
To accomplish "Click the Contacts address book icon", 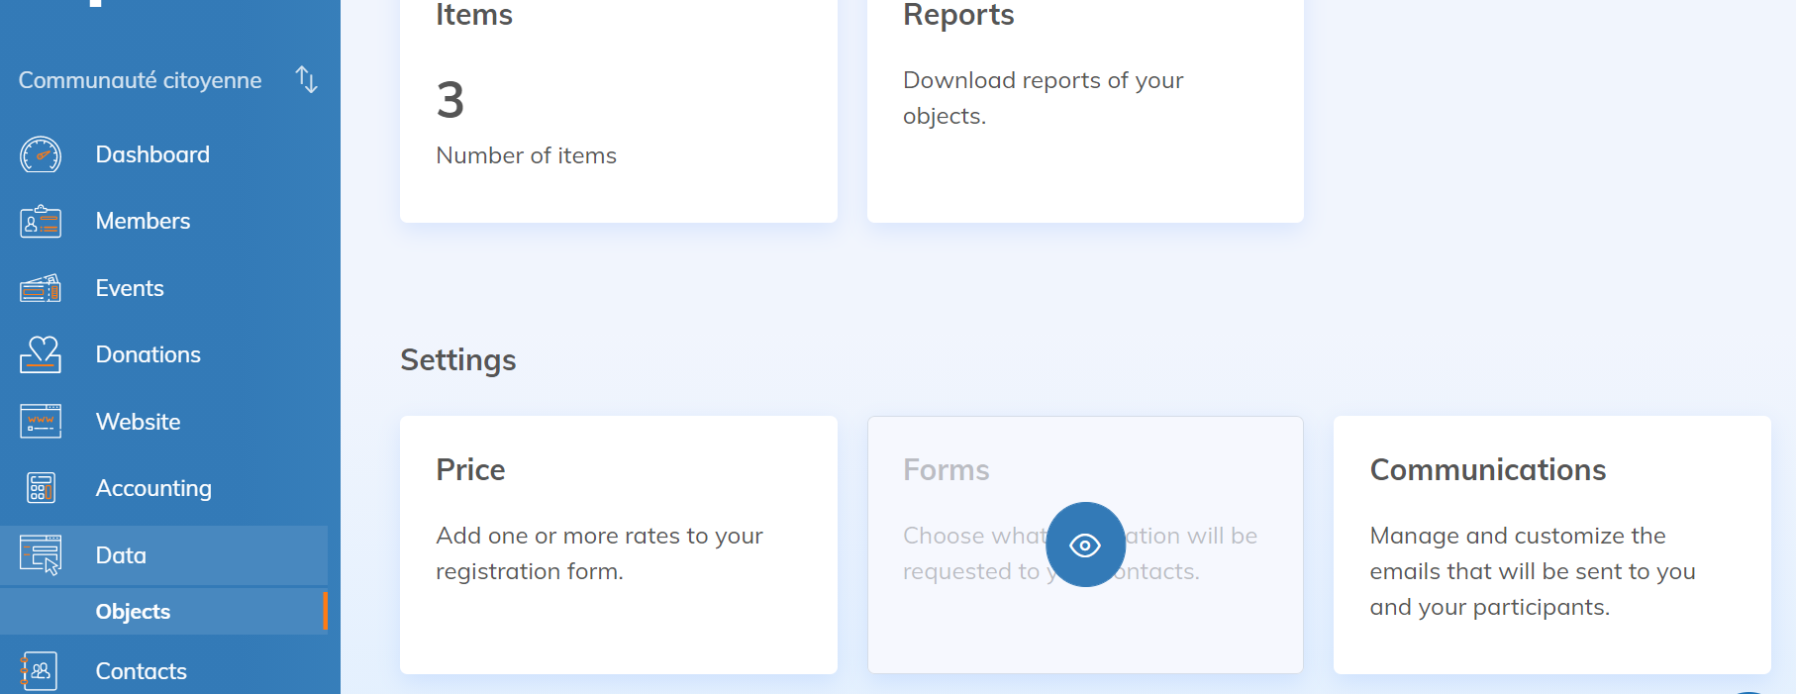I will point(41,671).
